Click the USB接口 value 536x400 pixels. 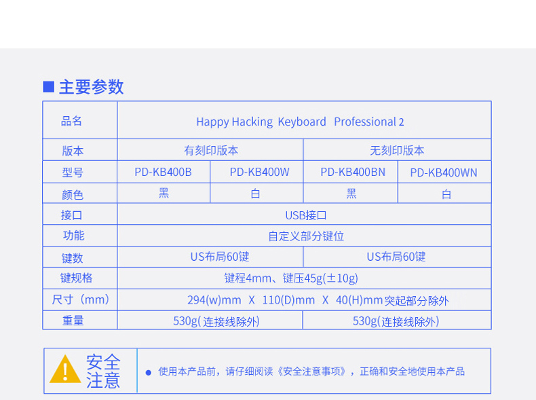coord(306,215)
